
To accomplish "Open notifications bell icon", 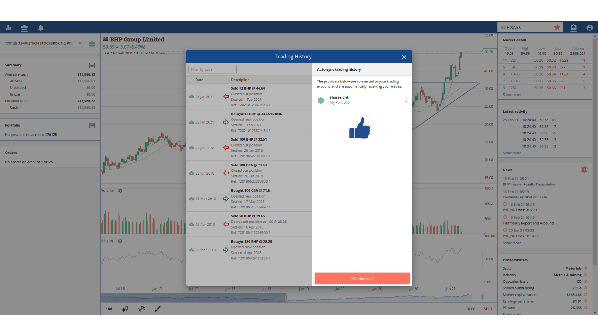I will click(41, 28).
